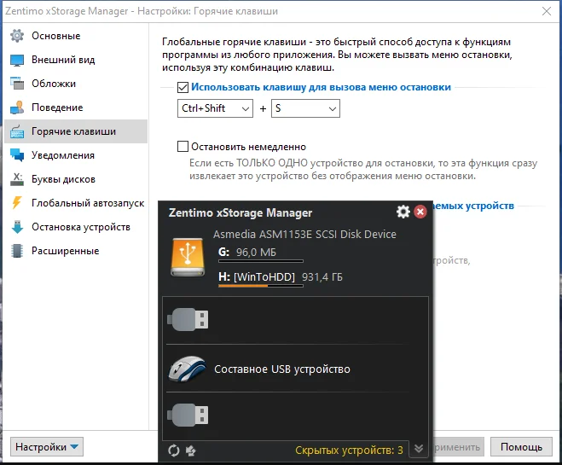The height and width of the screenshot is (465, 562).
Task: Open the Буквы дисков section
Action: (76, 179)
